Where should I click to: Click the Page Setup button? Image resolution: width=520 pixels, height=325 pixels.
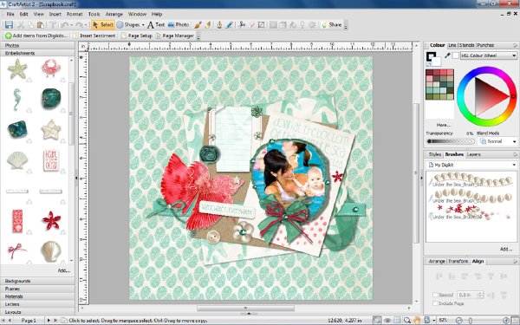tap(137, 36)
